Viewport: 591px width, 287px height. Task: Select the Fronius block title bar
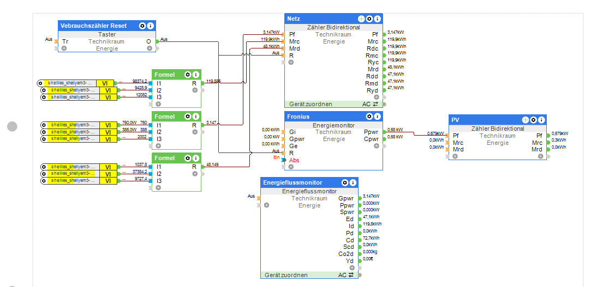click(333, 117)
